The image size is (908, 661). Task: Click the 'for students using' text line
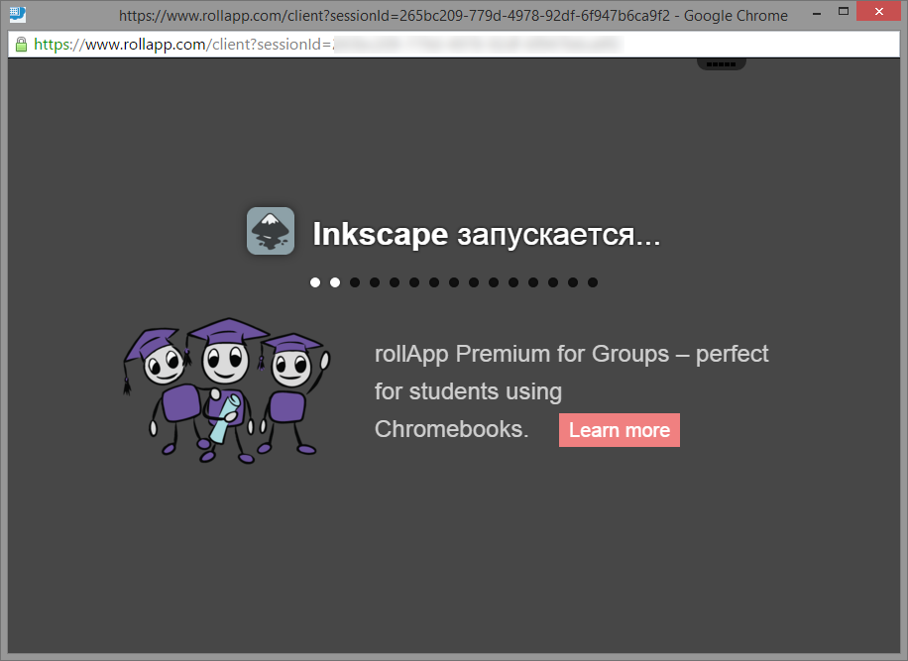click(x=468, y=391)
